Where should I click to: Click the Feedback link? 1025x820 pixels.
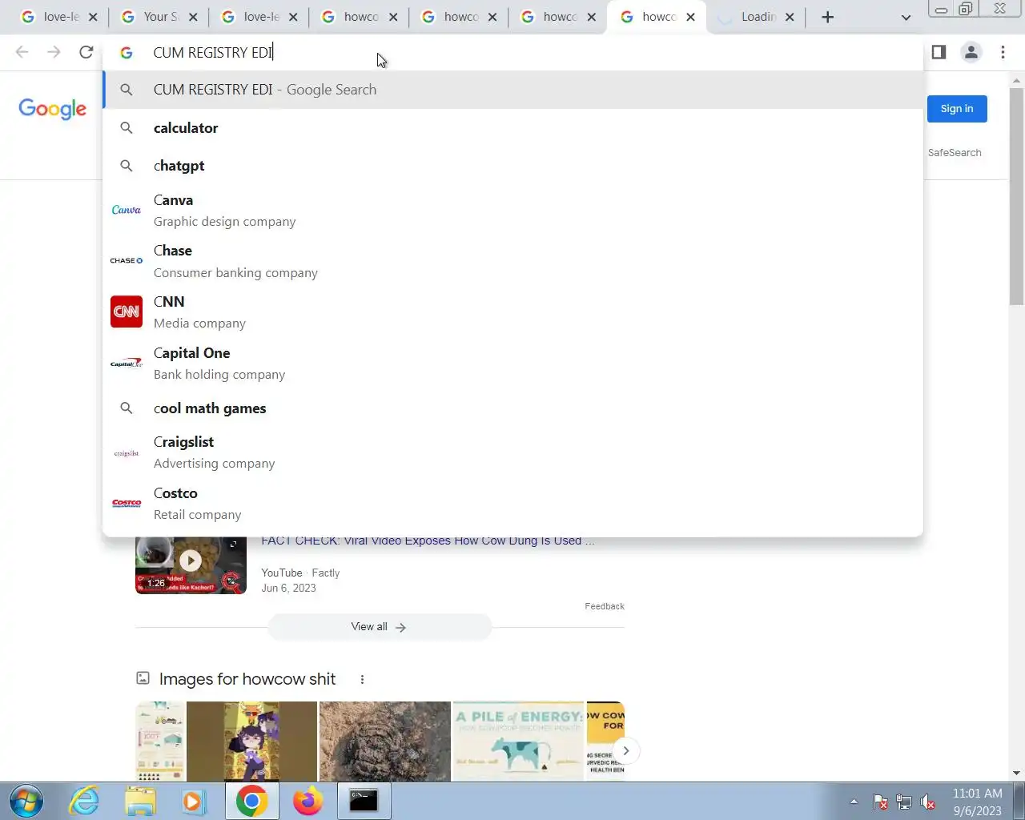pyautogui.click(x=605, y=606)
